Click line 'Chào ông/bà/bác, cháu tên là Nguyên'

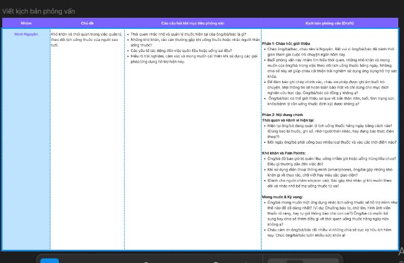[x=331, y=52]
